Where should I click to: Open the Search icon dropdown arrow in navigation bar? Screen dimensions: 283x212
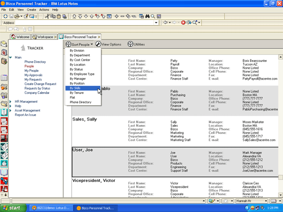199,23
